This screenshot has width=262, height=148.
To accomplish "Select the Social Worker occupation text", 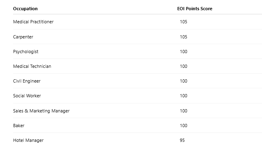I will 27,96.
